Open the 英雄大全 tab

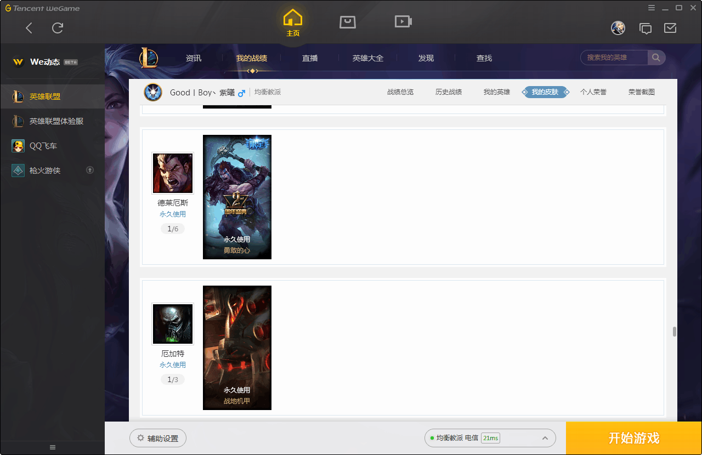(x=368, y=58)
